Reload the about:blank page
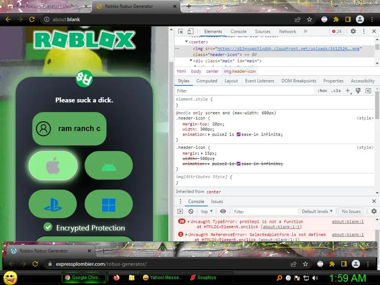The width and height of the screenshot is (380, 285). (x=32, y=19)
